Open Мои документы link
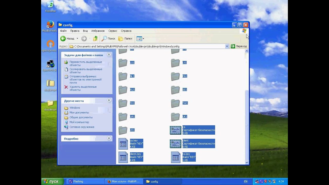Image resolution: width=329 pixels, height=185 pixels. pyautogui.click(x=79, y=113)
